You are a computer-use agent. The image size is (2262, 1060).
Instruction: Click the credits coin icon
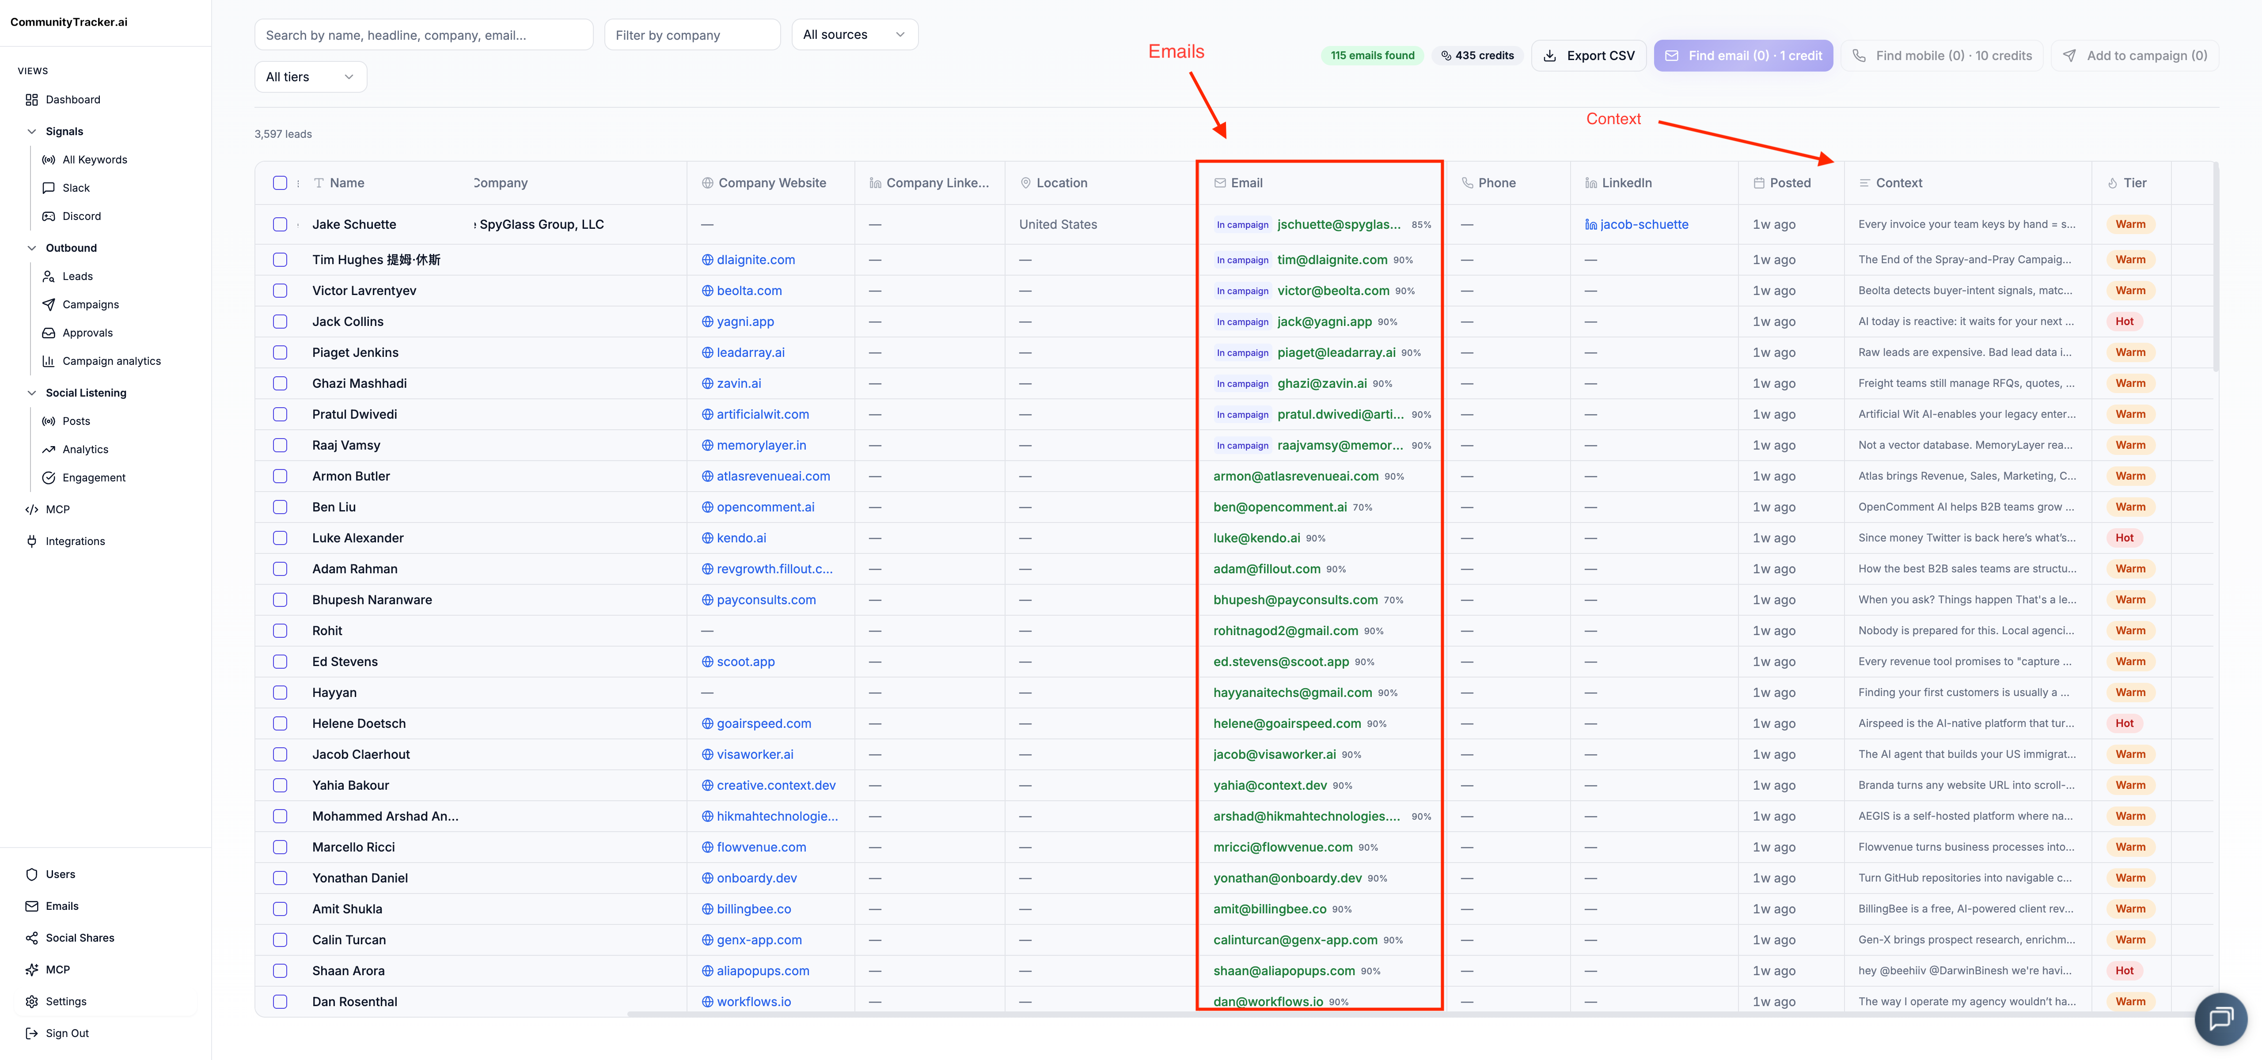click(x=1446, y=55)
